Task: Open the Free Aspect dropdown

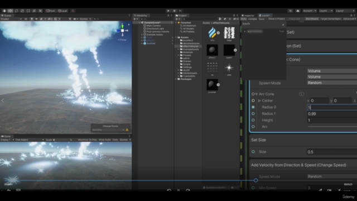Action: click(x=30, y=140)
